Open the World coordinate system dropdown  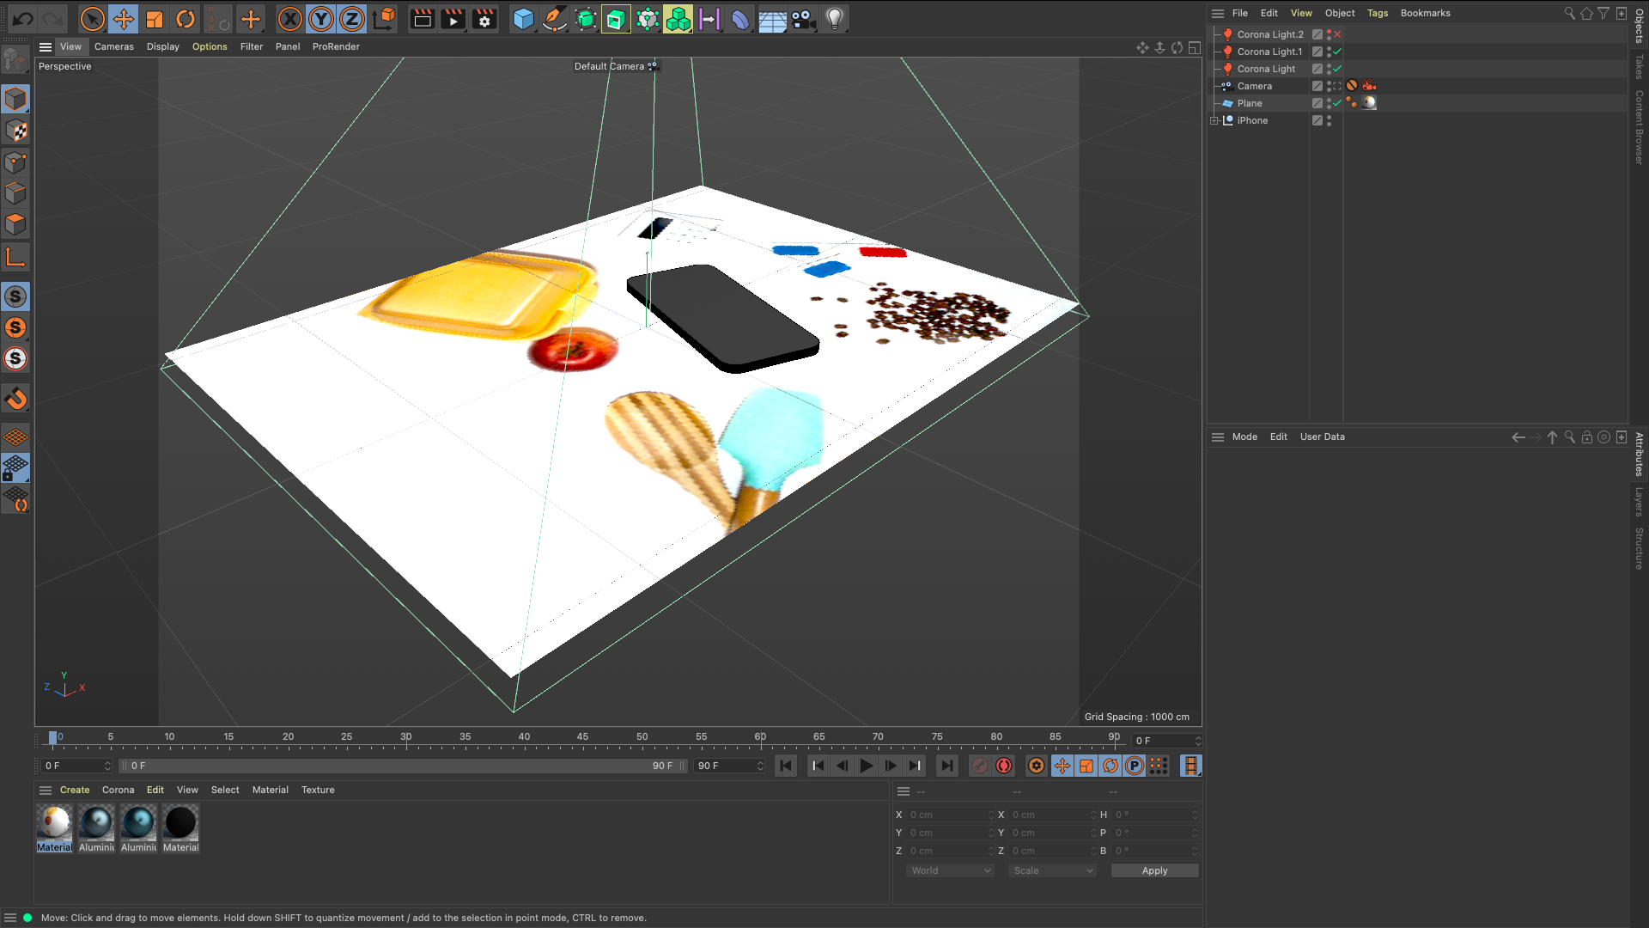[x=950, y=870]
